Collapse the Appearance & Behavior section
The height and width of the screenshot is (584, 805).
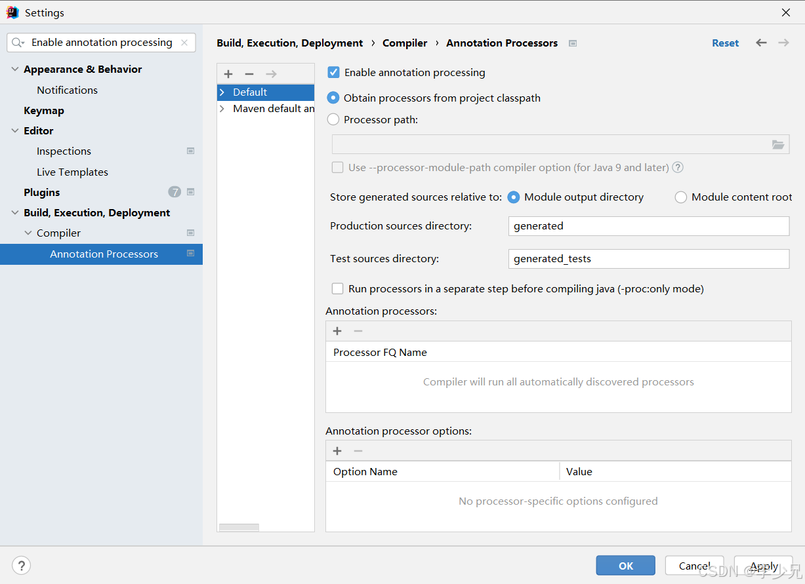coord(15,69)
